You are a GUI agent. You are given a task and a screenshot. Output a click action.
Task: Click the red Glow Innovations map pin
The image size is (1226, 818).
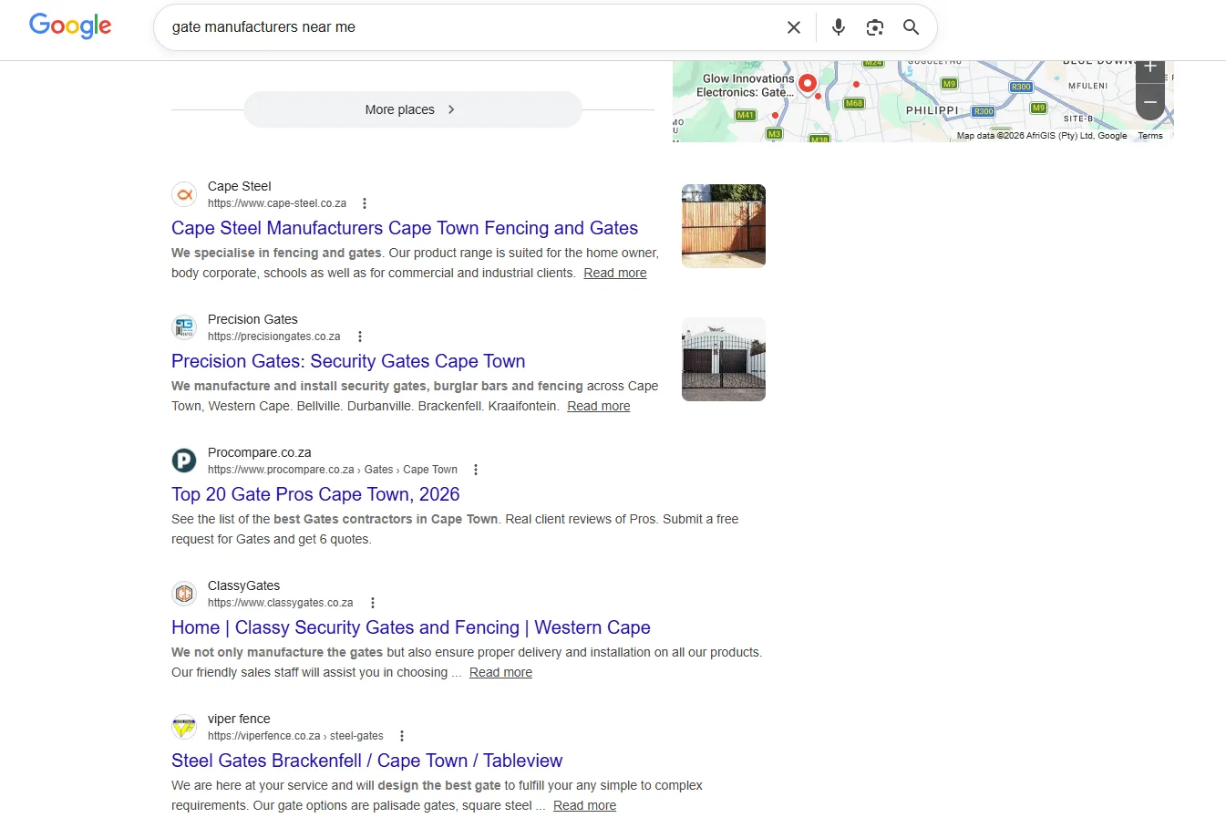tap(807, 85)
